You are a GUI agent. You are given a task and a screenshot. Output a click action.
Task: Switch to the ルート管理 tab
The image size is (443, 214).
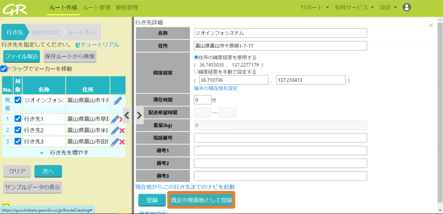[96, 7]
